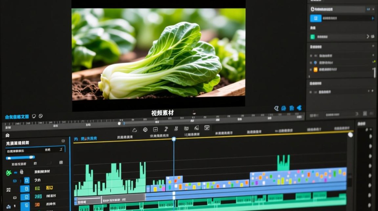The image size is (378, 211).
Task: Click the gear-like icon above the track panel header
Action: coord(7,136)
